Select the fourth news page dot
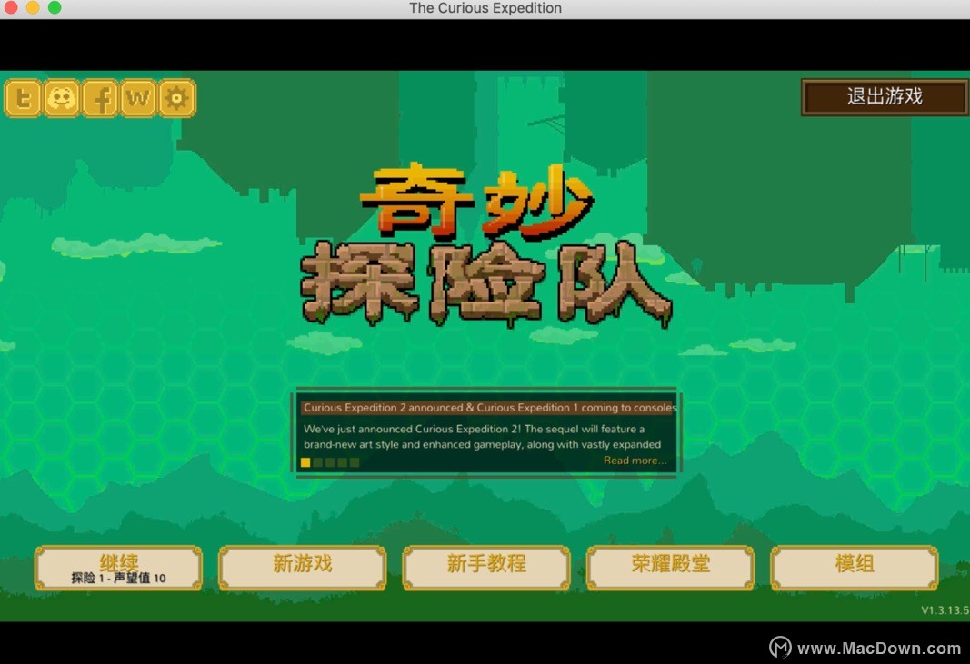The height and width of the screenshot is (664, 970). (342, 461)
